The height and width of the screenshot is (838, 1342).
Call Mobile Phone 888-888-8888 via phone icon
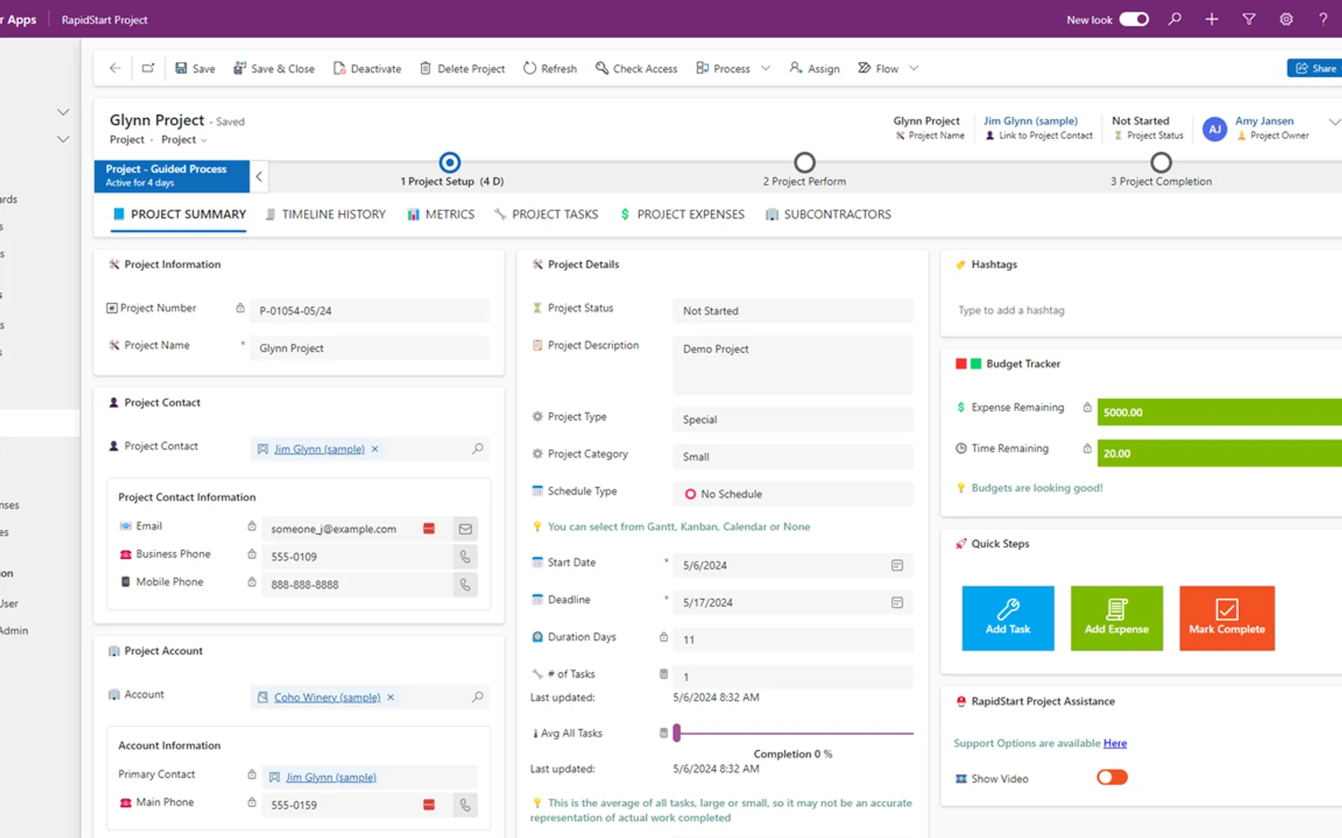click(x=466, y=584)
